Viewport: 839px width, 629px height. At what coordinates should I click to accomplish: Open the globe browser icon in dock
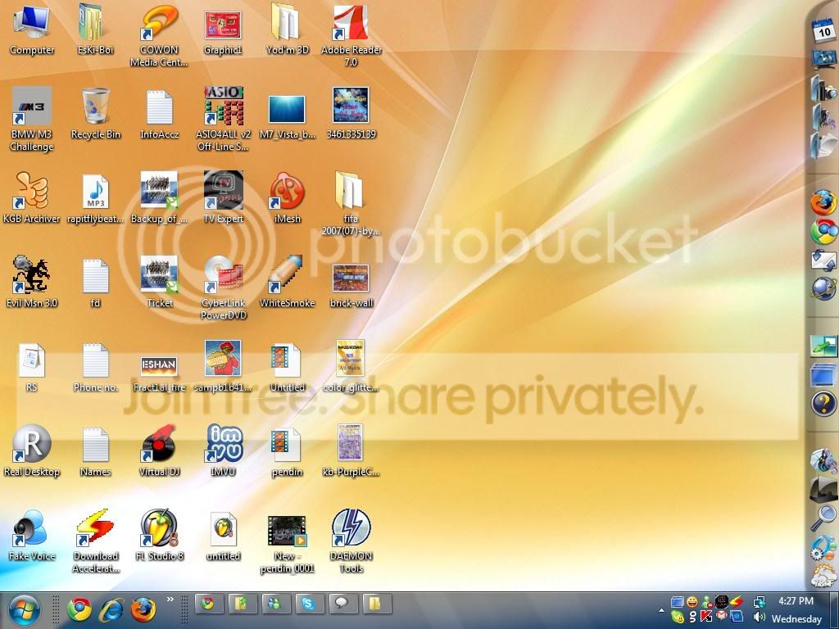coord(823,289)
